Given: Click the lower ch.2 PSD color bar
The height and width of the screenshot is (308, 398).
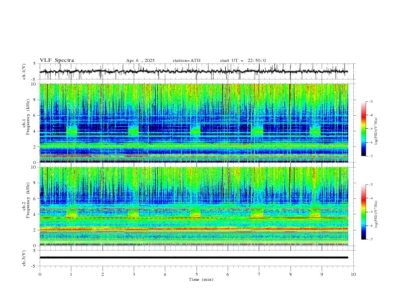Looking at the screenshot, I should point(363,212).
